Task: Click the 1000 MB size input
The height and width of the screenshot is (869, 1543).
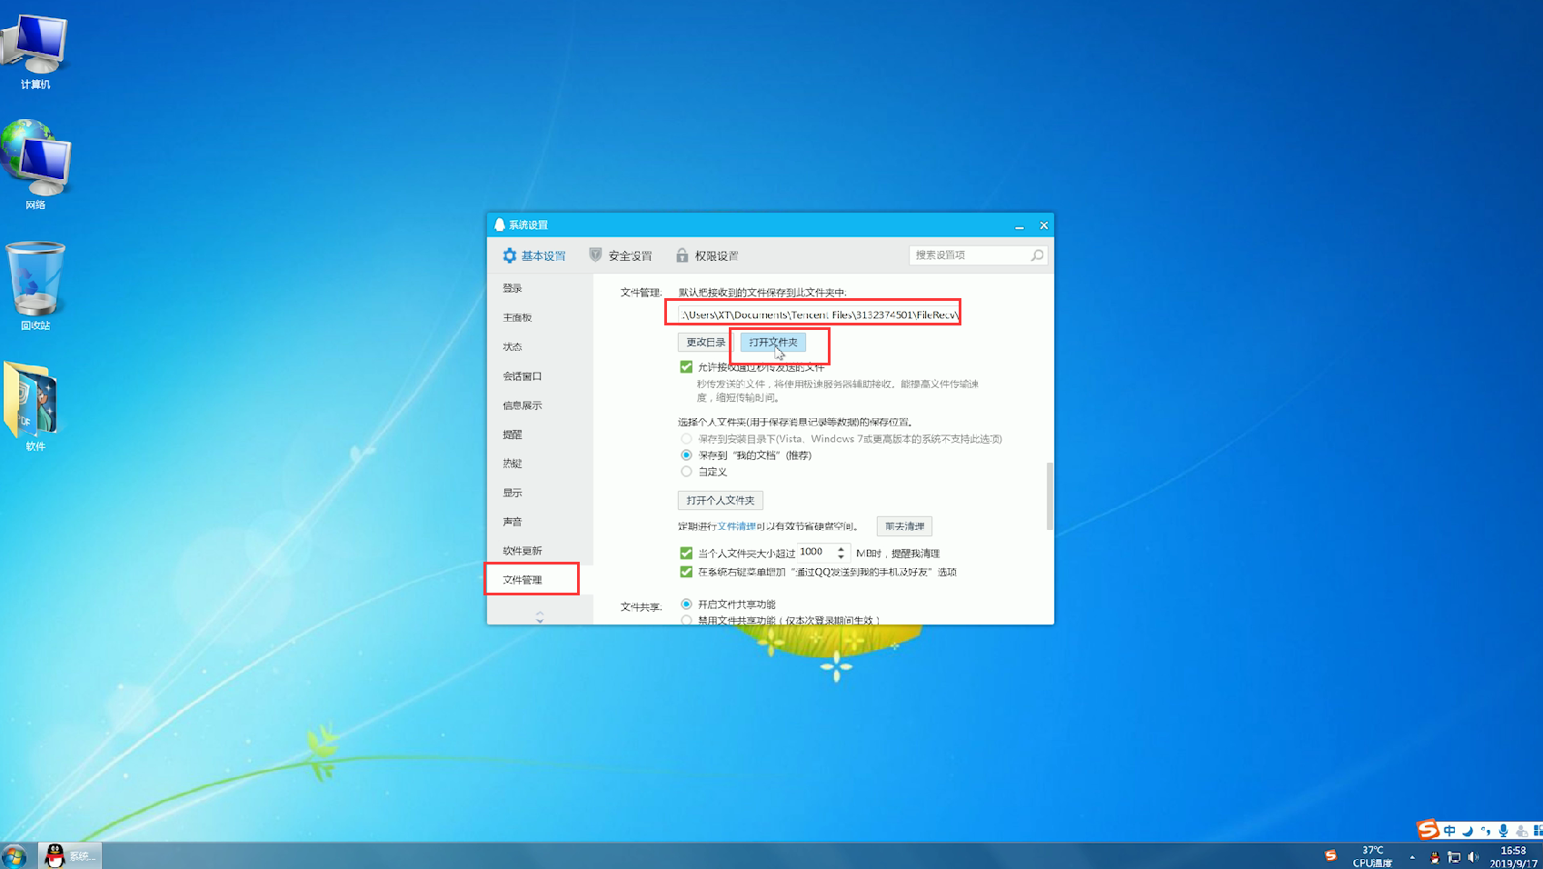Action: coord(823,553)
